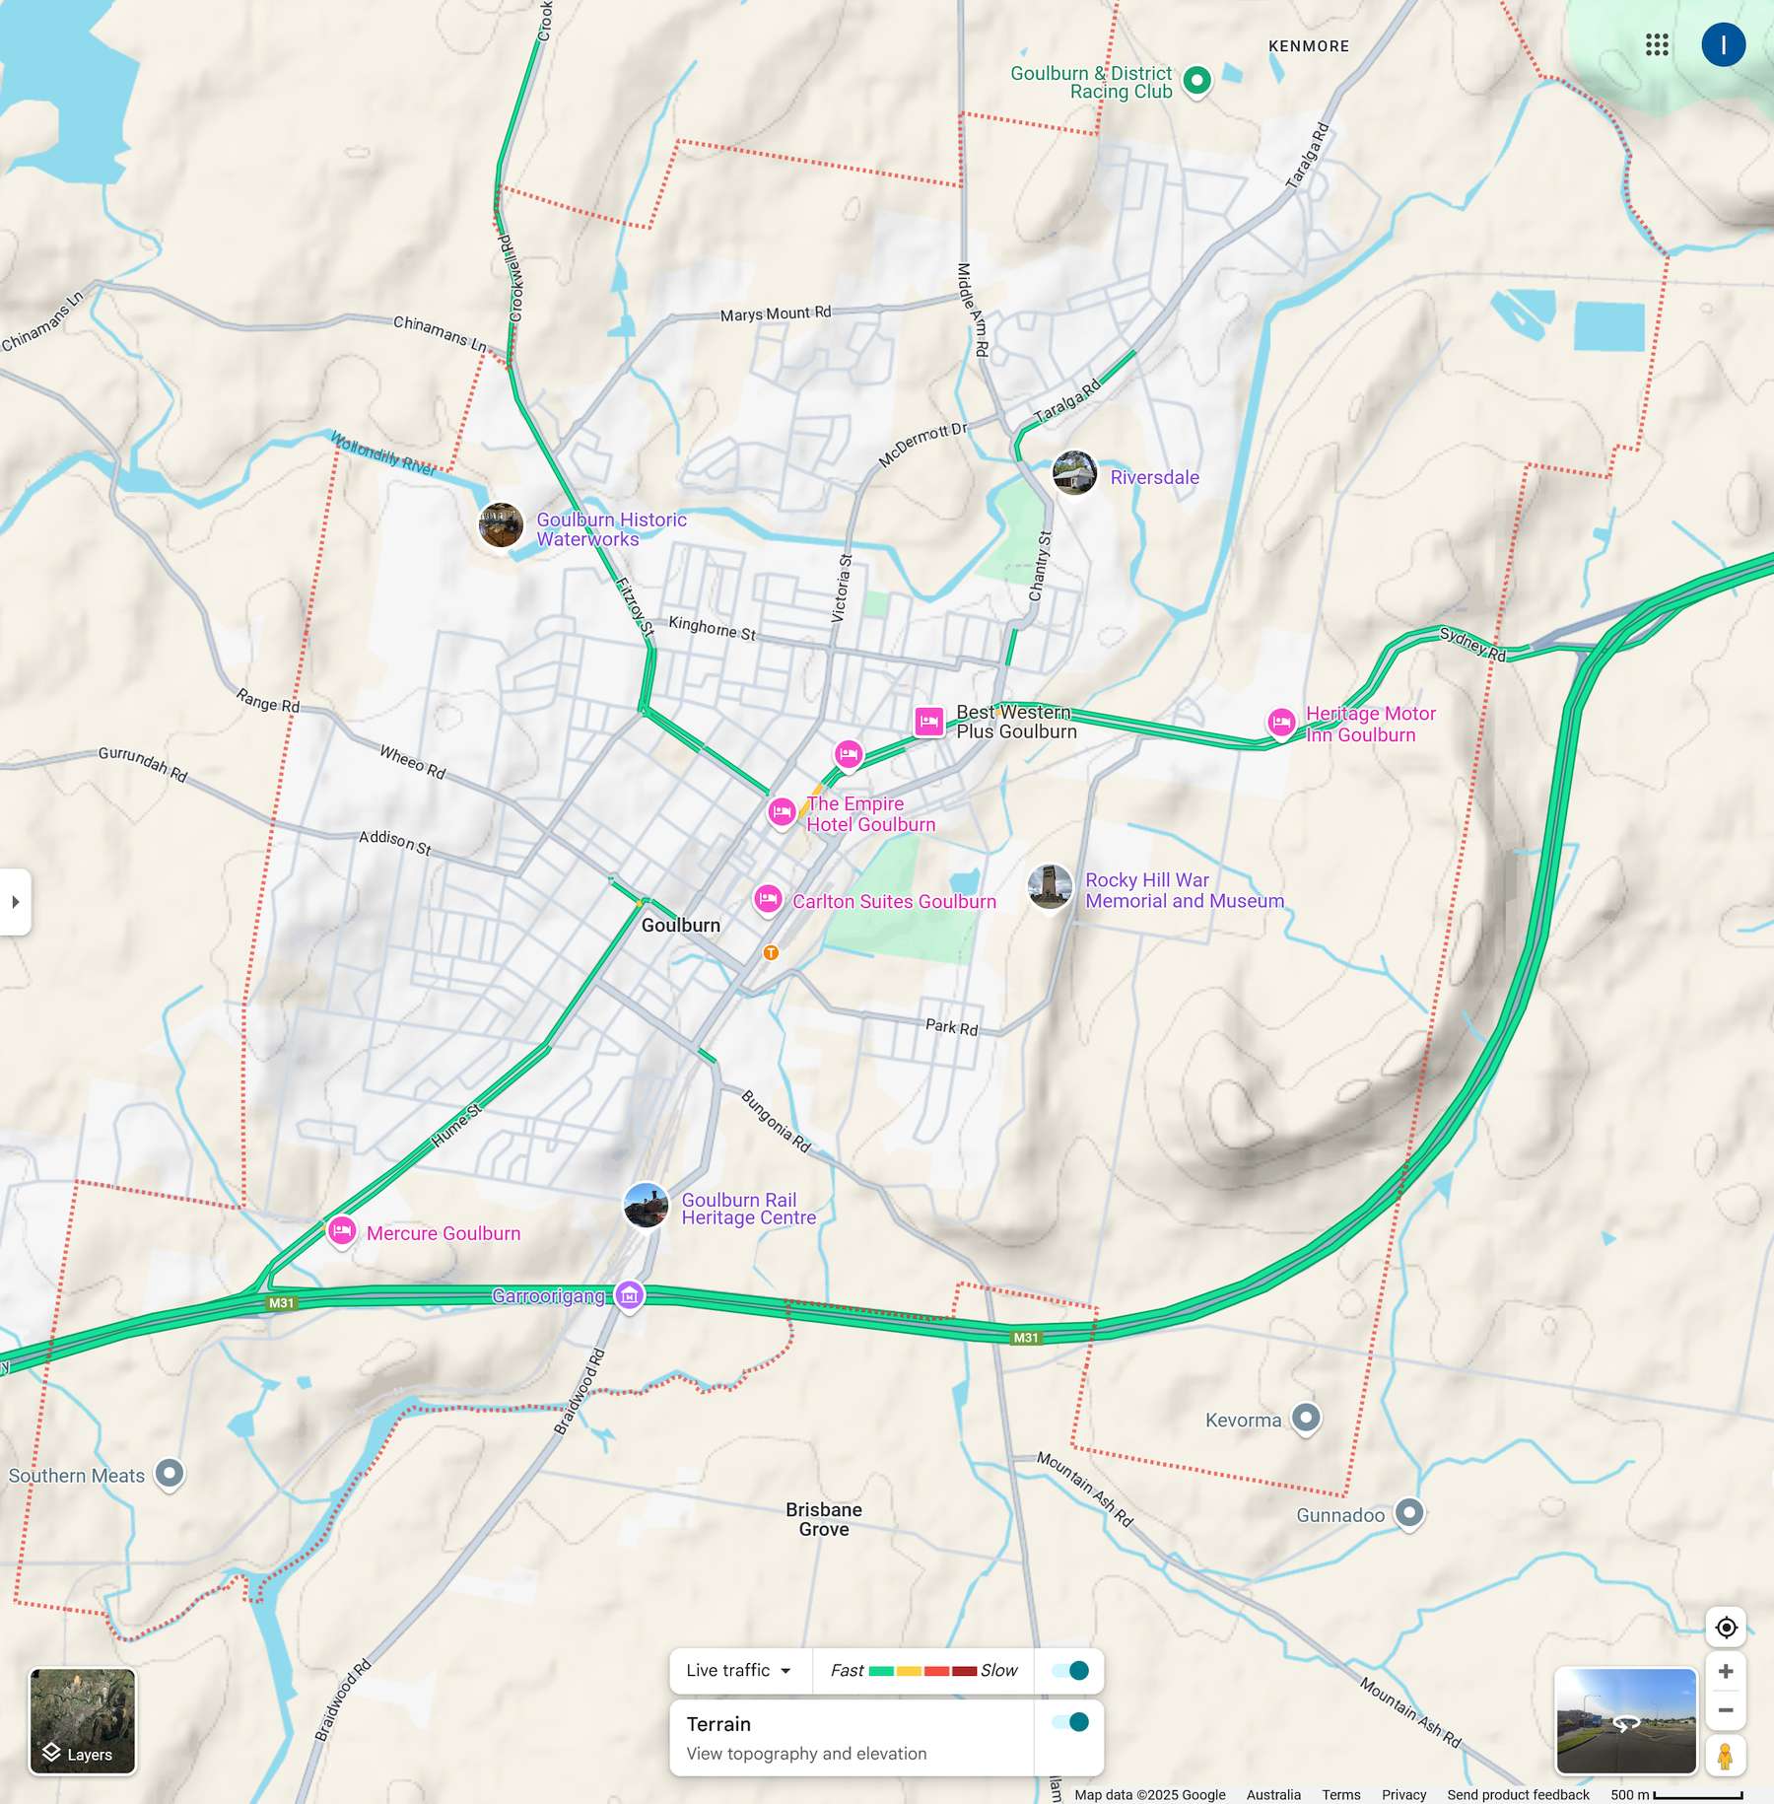This screenshot has width=1774, height=1804.
Task: Click the Carlton Suites Goulburn hotel pin
Action: [768, 900]
